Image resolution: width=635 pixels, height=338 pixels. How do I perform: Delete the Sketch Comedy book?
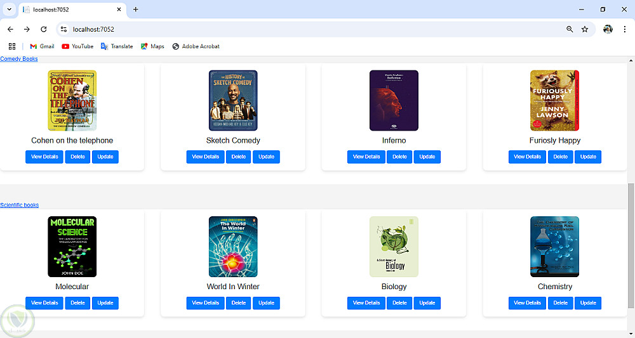[x=239, y=157]
